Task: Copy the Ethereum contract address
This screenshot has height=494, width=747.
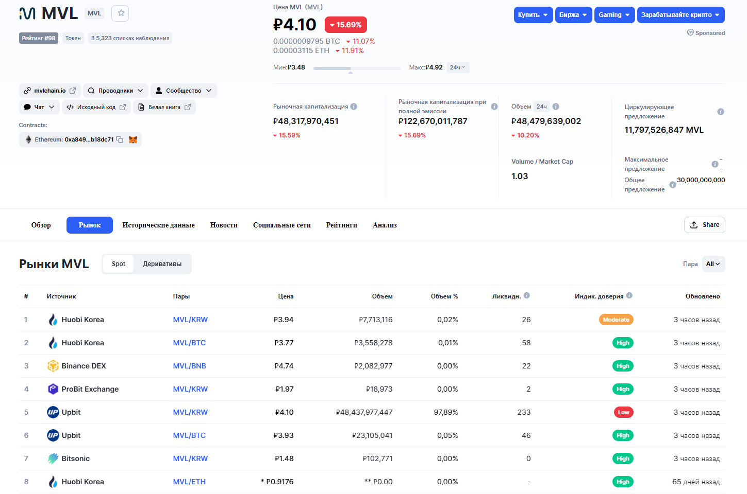Action: pyautogui.click(x=120, y=139)
